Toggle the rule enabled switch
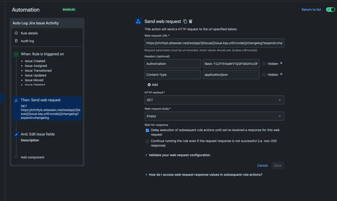Viewport: 337px width, 201px height. (330, 10)
